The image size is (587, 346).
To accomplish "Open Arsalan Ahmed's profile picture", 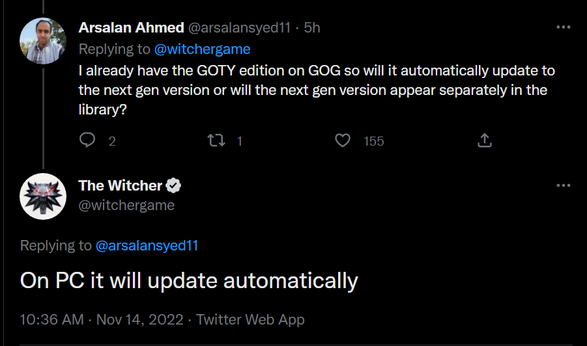I will click(44, 40).
